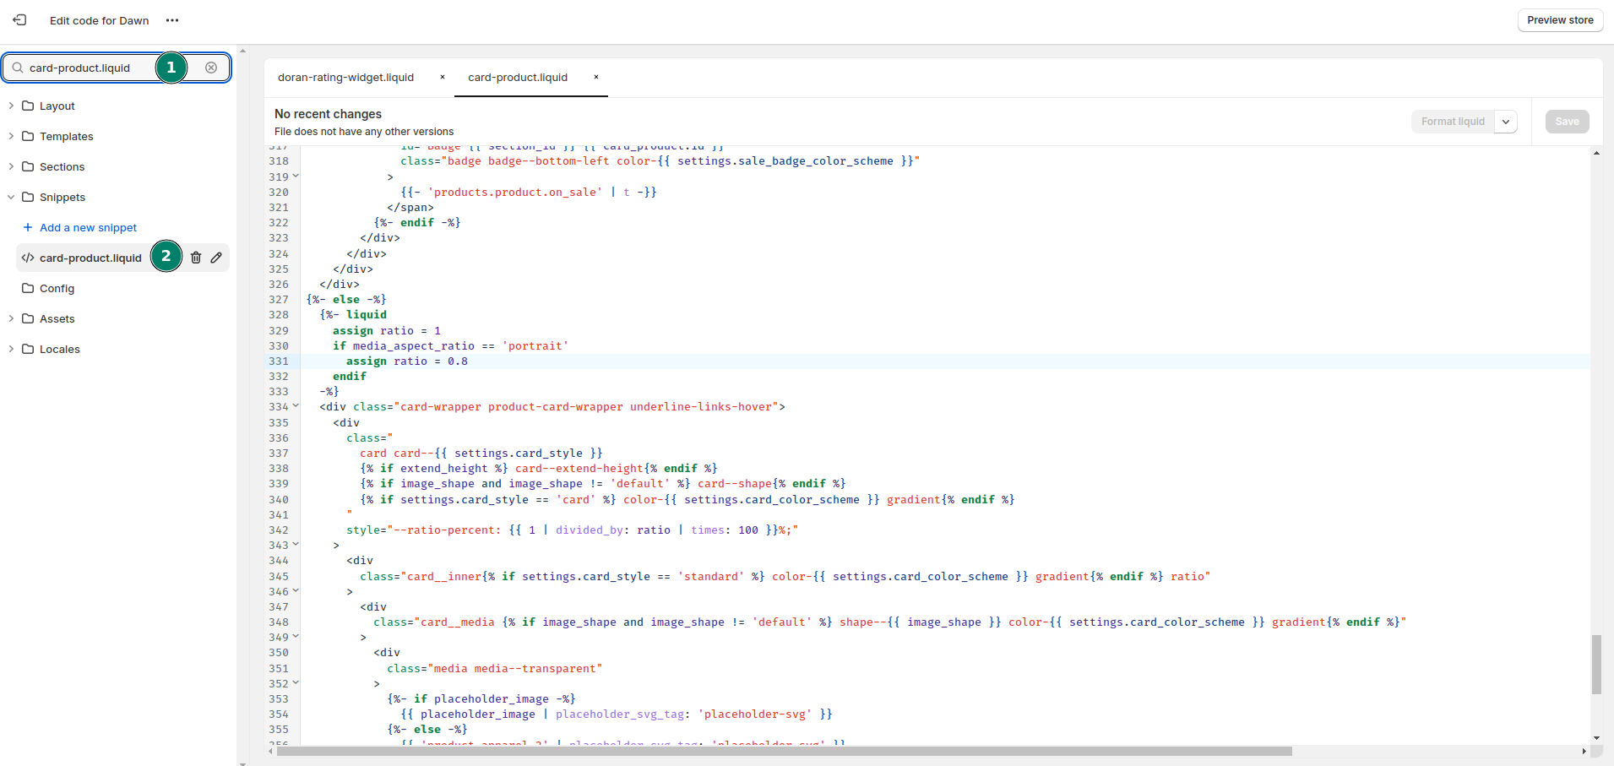Click the editor scroll up arrow

pos(1596,153)
